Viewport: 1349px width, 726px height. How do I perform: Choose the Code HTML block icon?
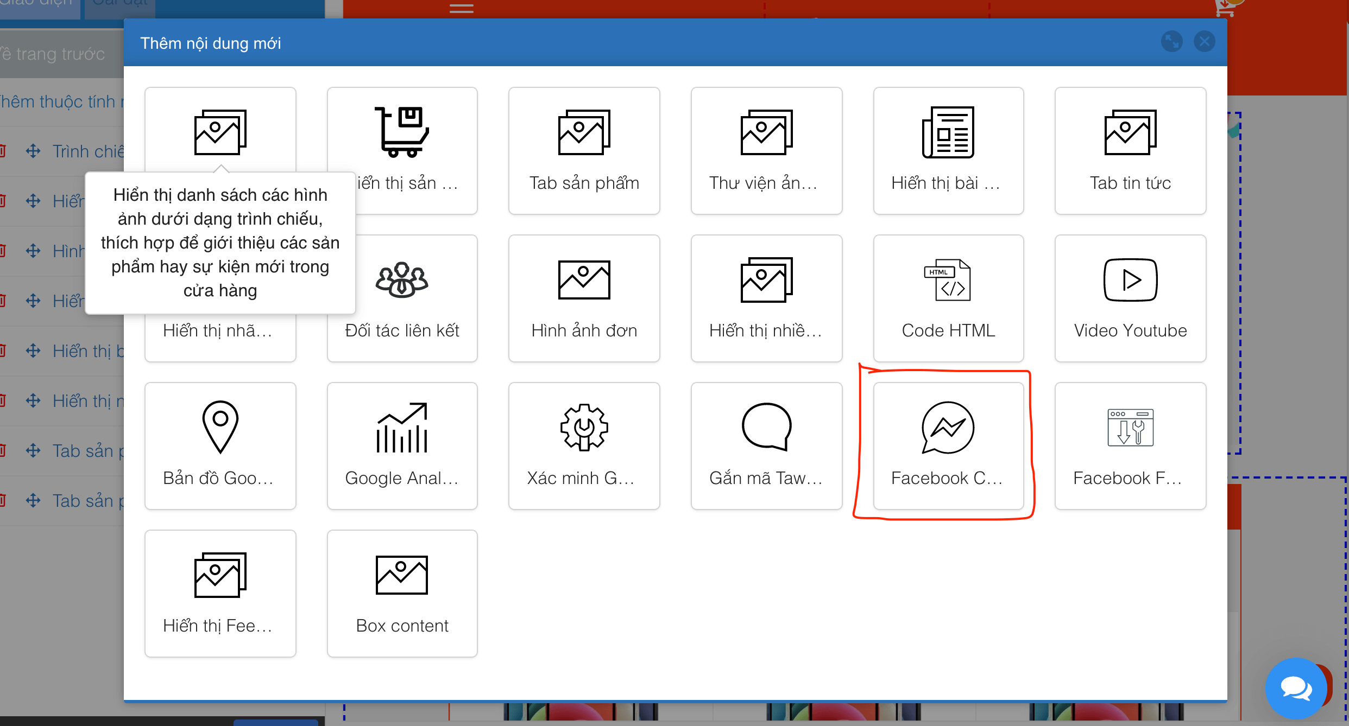pyautogui.click(x=948, y=281)
